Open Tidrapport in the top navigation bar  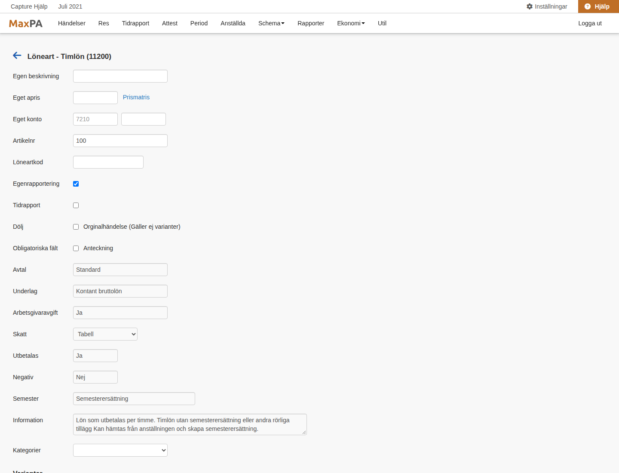tap(135, 23)
